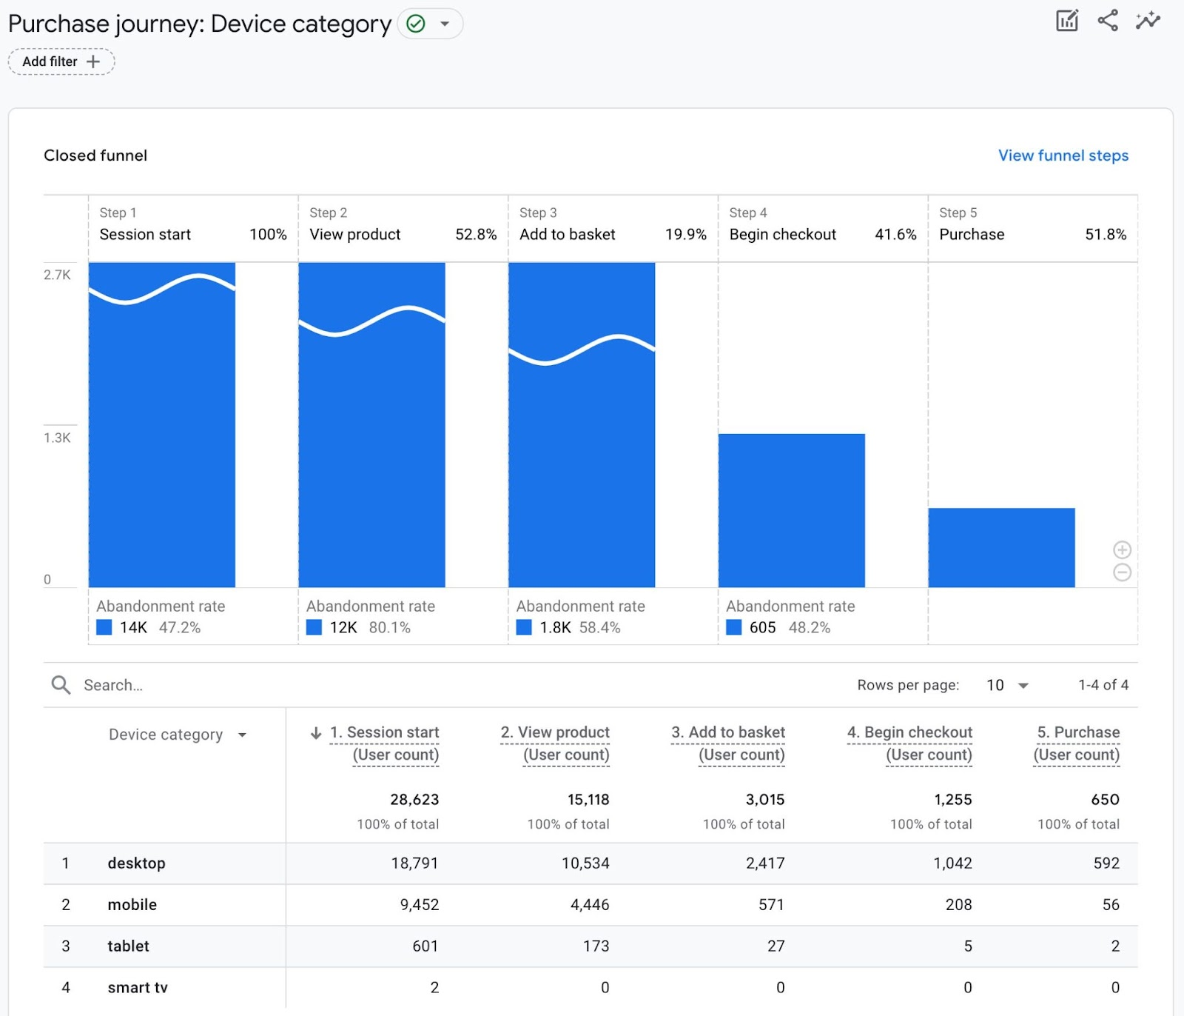Click the green data-quality checkmark badge
The height and width of the screenshot is (1016, 1184).
tap(414, 23)
